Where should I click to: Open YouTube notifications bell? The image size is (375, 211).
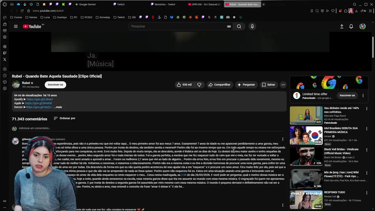(x=351, y=26)
